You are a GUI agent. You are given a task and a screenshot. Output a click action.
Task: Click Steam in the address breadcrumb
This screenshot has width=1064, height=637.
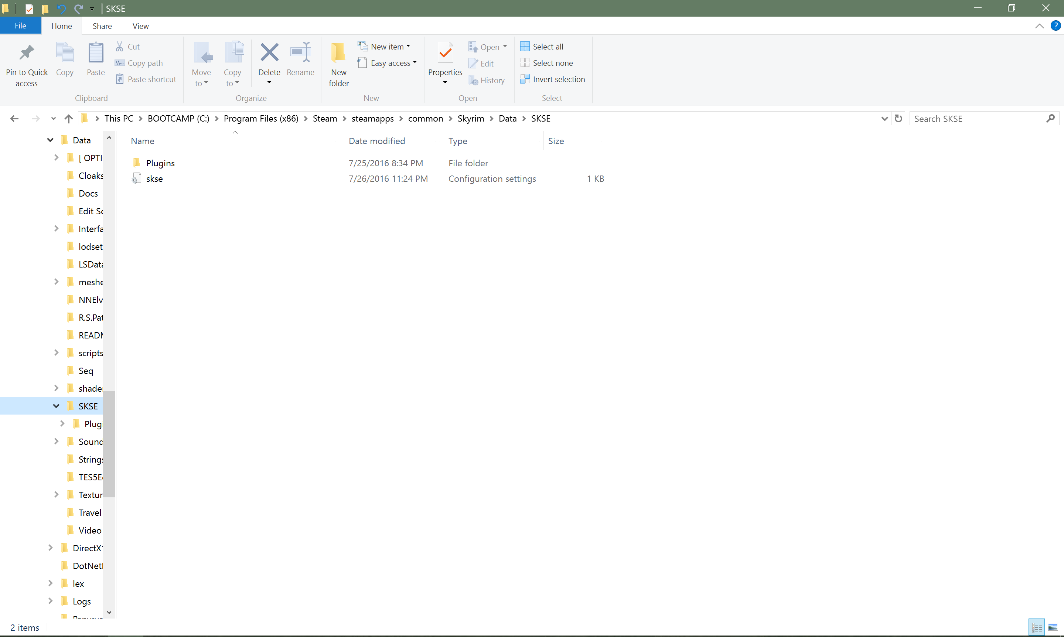[x=325, y=119]
